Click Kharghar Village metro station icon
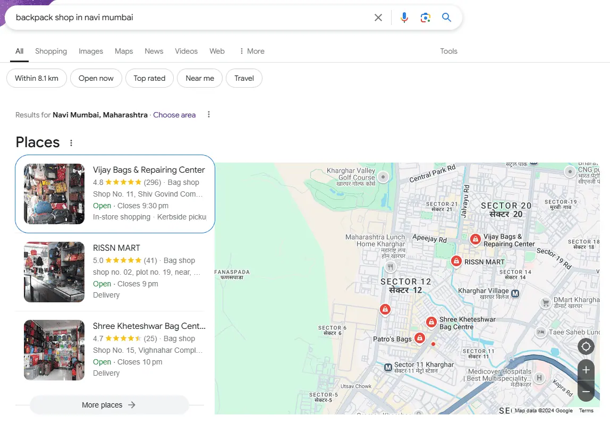The width and height of the screenshot is (610, 424). (515, 294)
